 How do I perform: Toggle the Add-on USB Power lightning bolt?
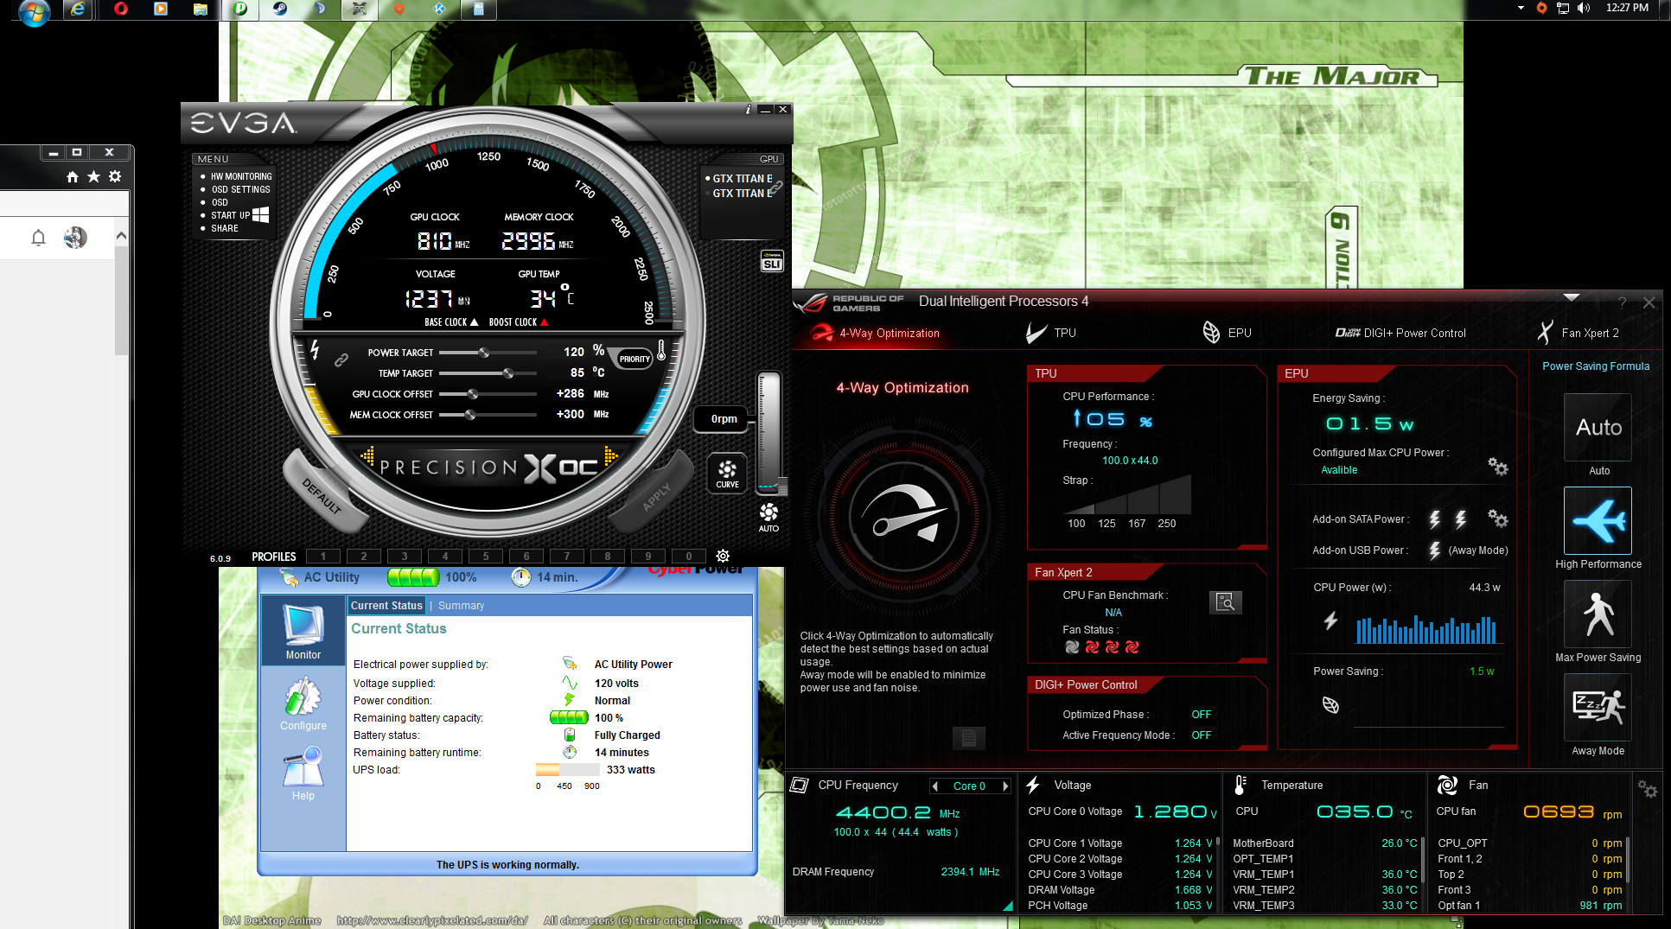(1435, 550)
